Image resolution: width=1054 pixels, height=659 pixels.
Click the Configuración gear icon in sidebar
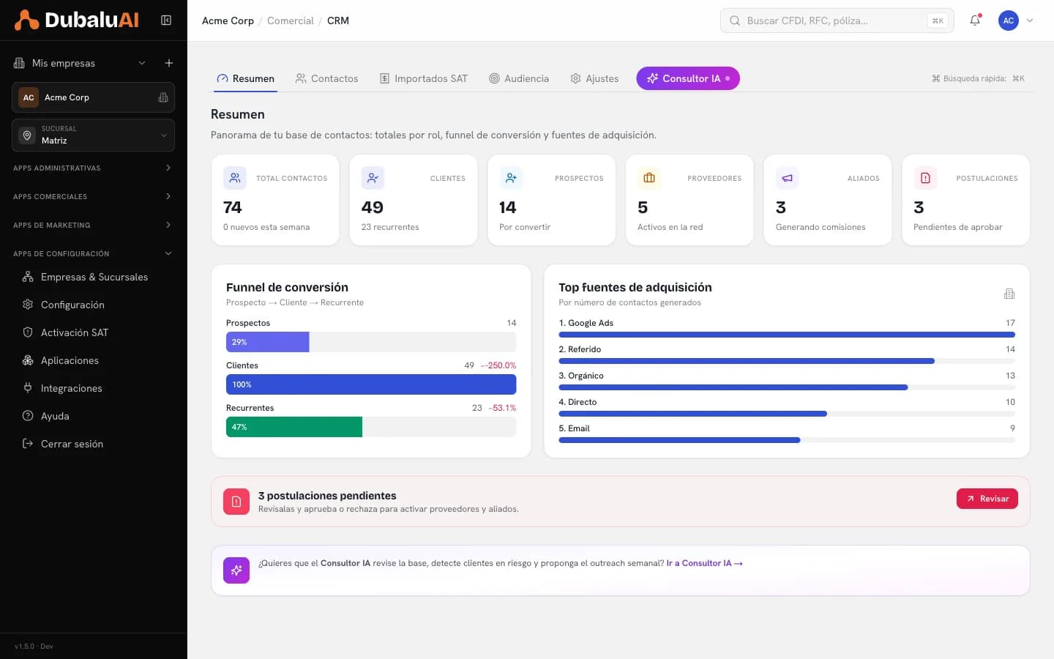(x=28, y=305)
